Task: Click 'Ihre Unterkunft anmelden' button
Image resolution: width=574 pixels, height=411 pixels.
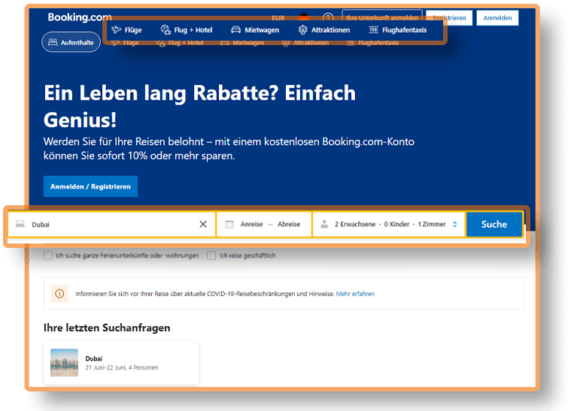Action: click(382, 17)
